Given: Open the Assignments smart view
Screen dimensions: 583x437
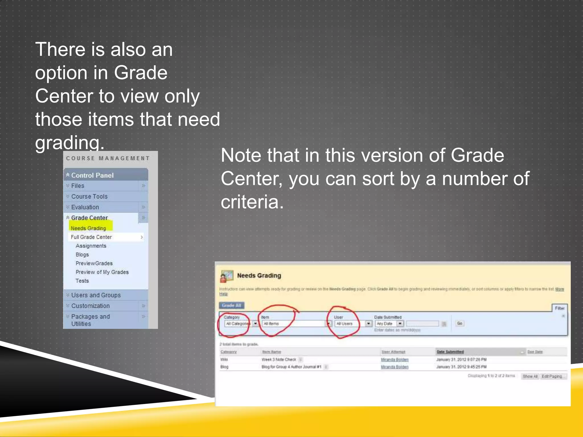Looking at the screenshot, I should (91, 246).
